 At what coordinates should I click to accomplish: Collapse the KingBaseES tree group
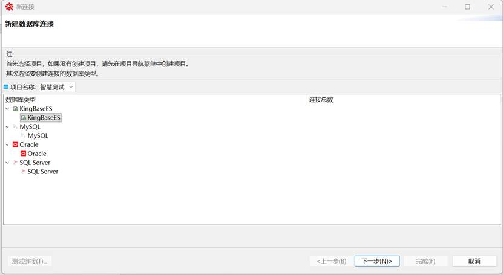tap(7, 109)
